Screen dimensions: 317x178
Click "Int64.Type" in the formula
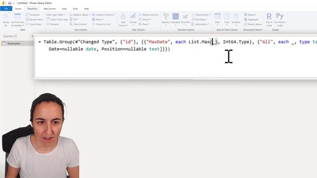point(236,42)
